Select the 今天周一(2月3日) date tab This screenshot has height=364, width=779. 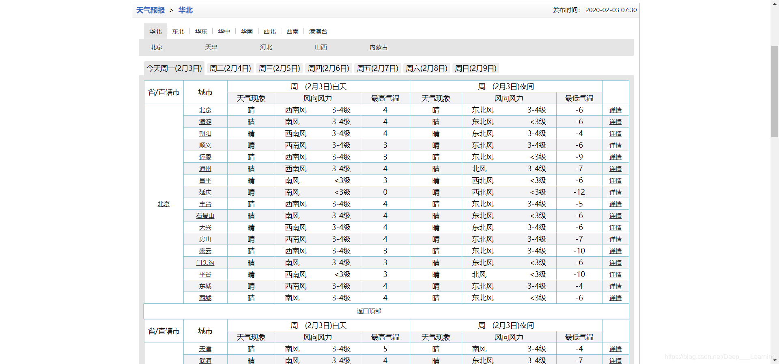point(174,68)
